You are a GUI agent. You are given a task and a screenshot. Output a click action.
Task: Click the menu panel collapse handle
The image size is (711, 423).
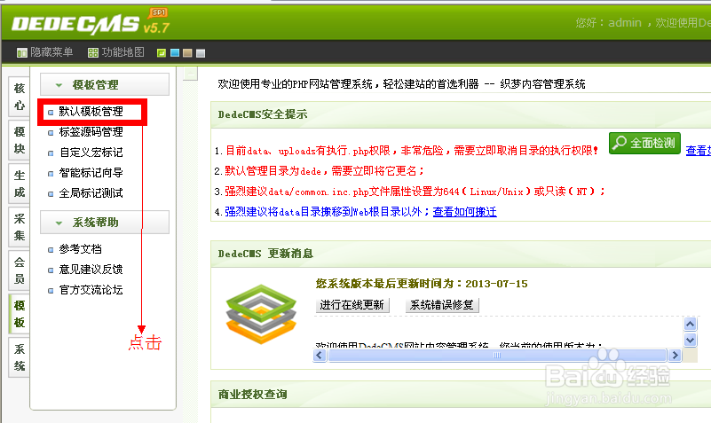[191, 74]
